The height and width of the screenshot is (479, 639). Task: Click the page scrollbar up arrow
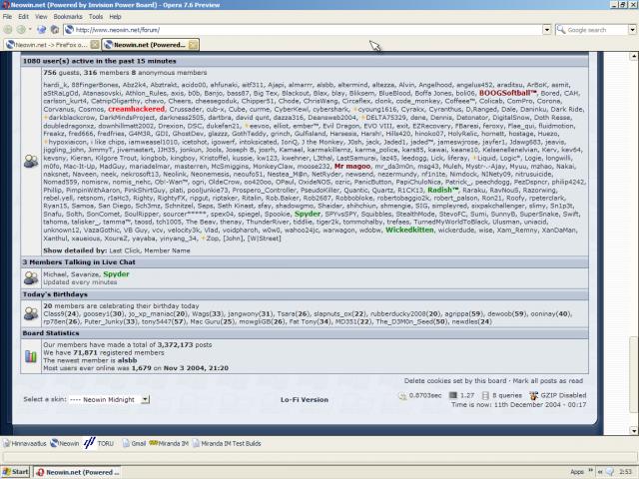633,56
